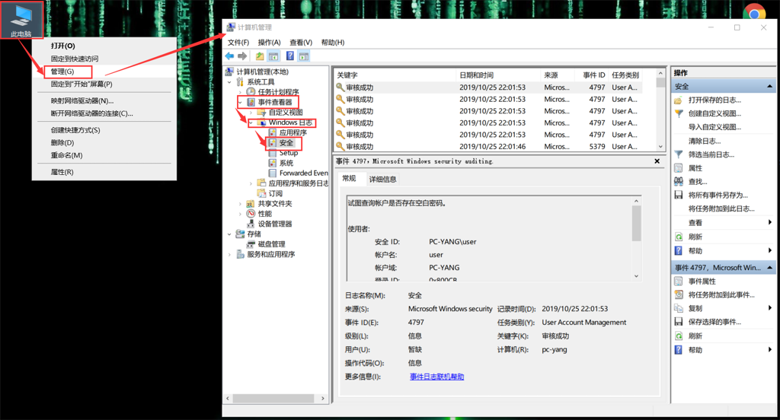Click 保存选择的事件 action
780x420 pixels.
pyautogui.click(x=714, y=322)
